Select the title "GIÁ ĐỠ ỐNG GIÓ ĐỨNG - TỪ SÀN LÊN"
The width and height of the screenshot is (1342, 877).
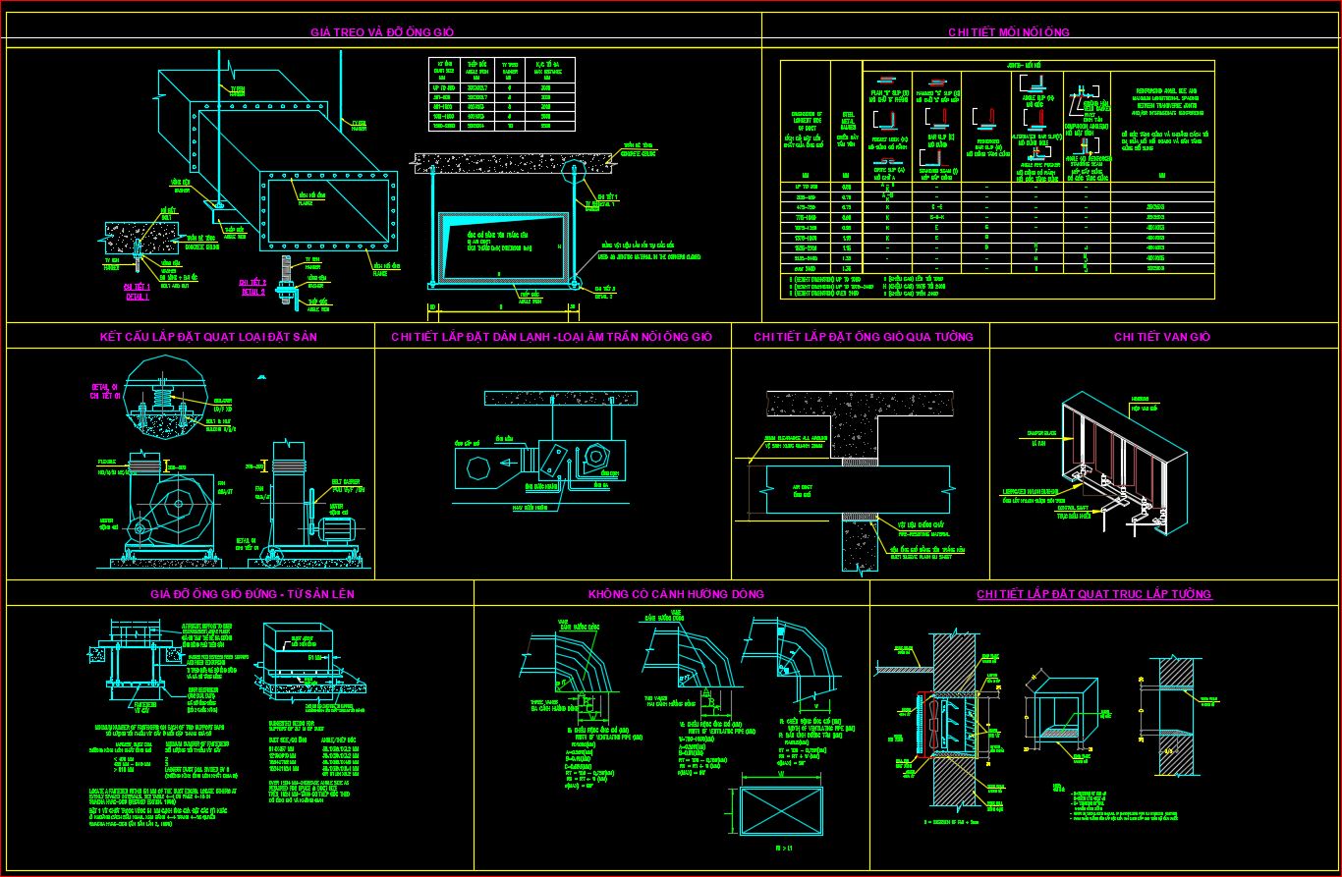252,594
